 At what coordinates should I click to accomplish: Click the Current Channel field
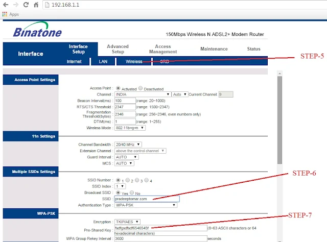[226, 94]
